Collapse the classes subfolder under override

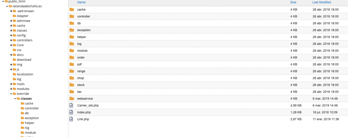tap(15, 99)
